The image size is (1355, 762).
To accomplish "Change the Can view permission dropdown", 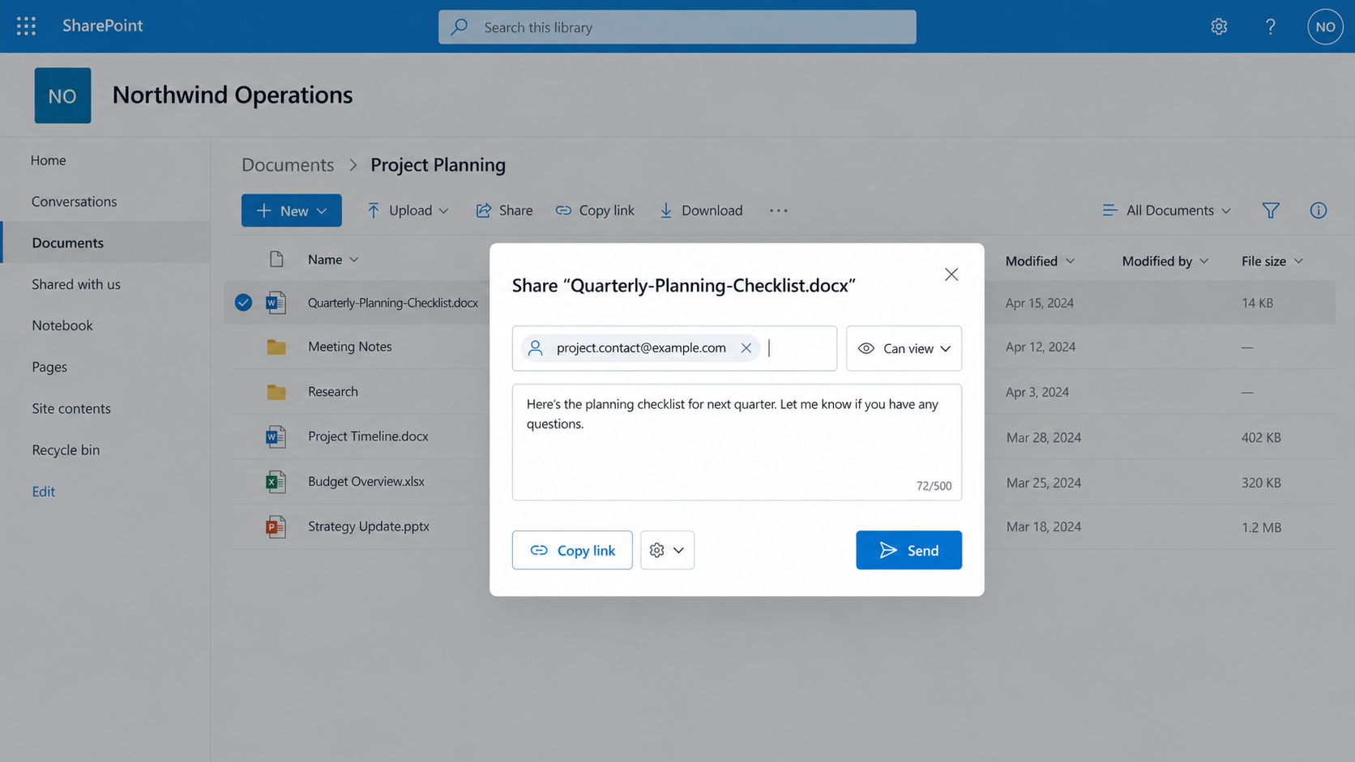I will (x=904, y=348).
